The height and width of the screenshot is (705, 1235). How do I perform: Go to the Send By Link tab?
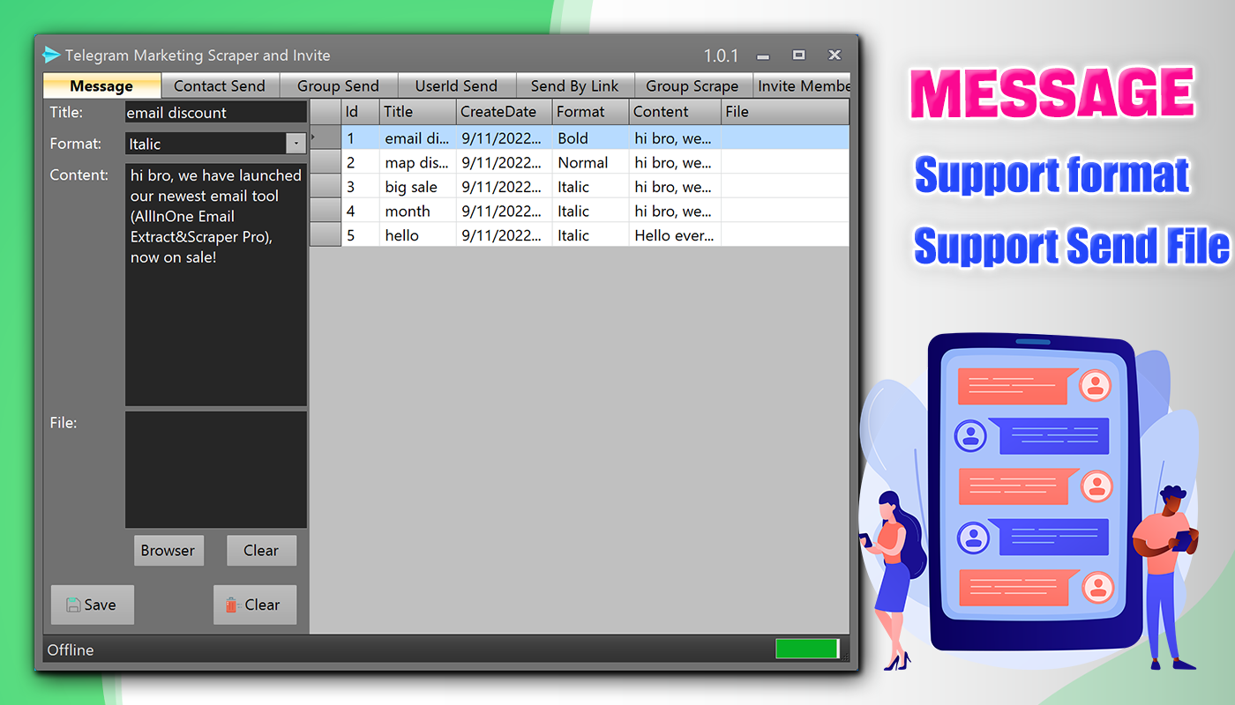tap(574, 85)
